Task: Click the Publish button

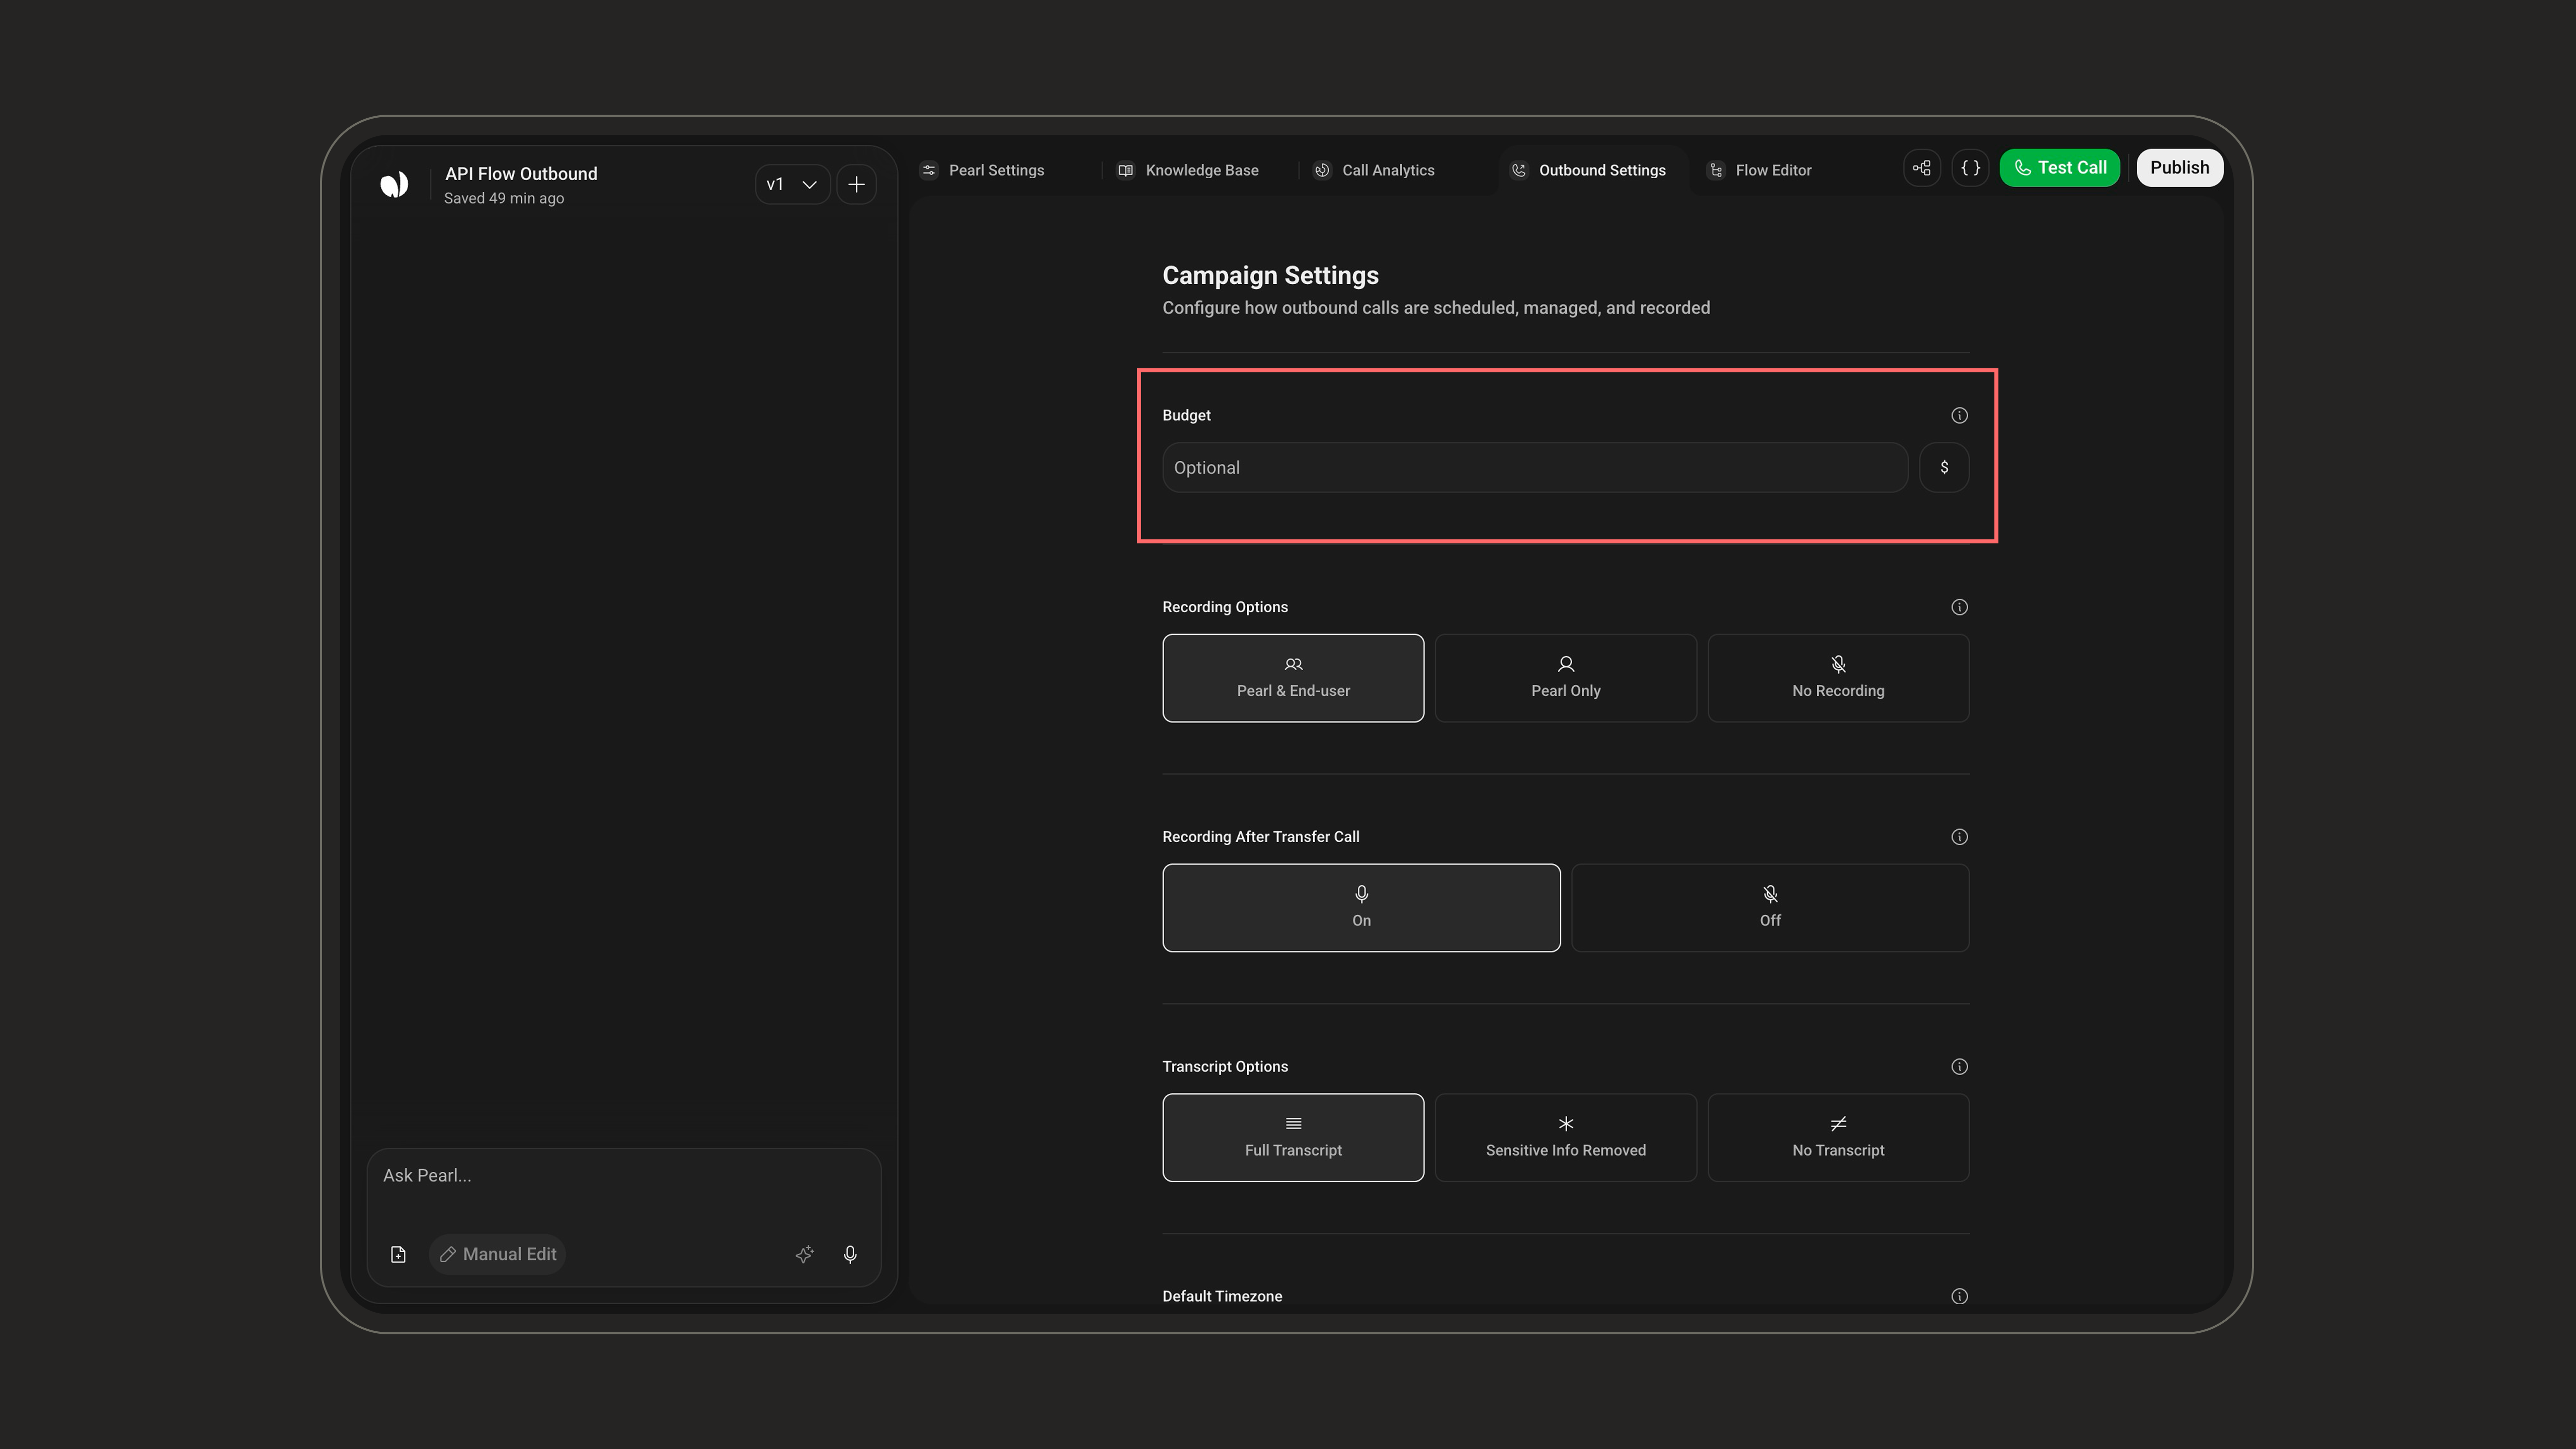Action: (x=2179, y=168)
